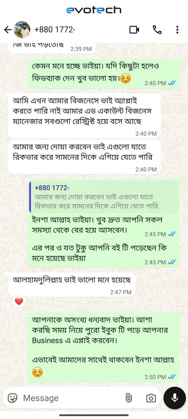Select the restricted ad account message
The image size is (188, 419).
(84, 116)
